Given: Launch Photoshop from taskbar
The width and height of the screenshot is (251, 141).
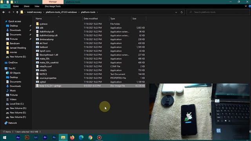Looking at the screenshot, I should click(x=54, y=137).
